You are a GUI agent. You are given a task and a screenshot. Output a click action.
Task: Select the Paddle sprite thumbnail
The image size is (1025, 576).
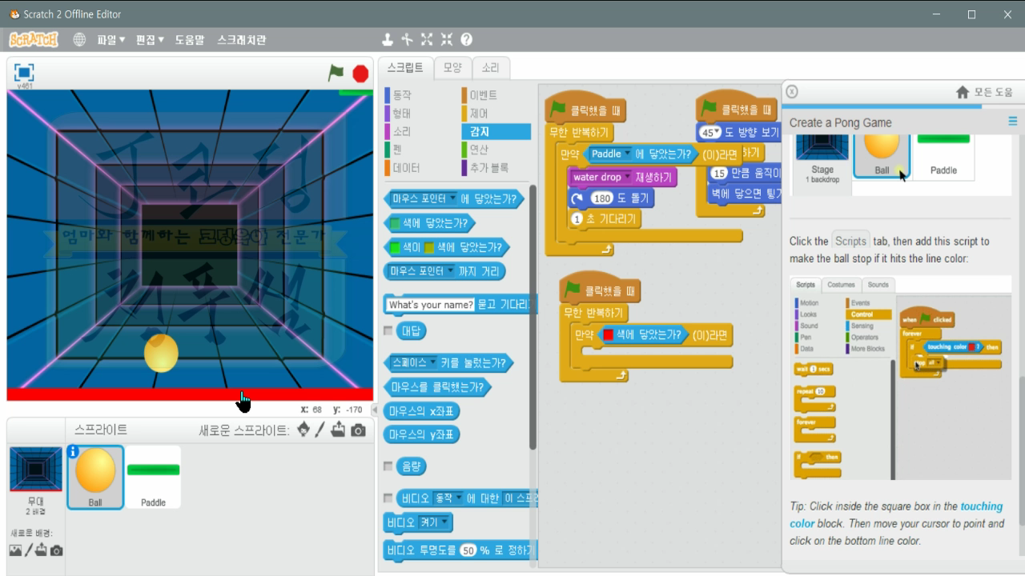click(x=152, y=476)
